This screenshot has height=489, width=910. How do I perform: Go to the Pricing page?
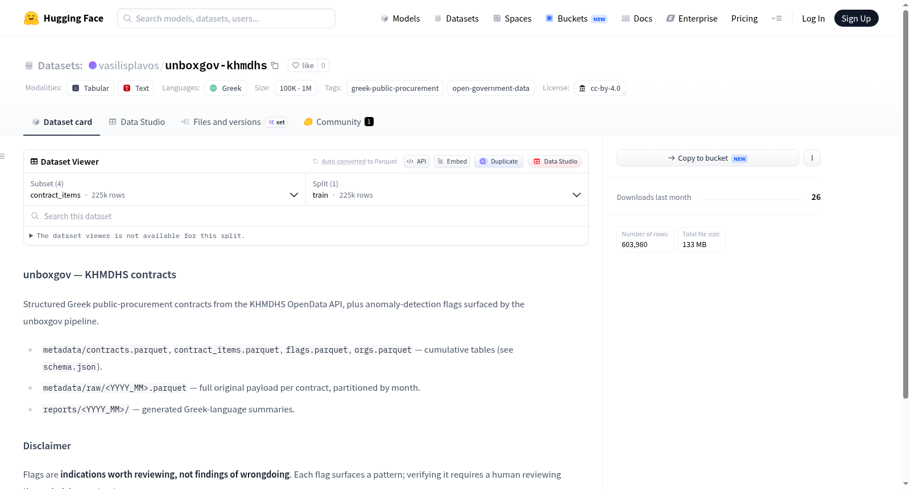pos(744,18)
